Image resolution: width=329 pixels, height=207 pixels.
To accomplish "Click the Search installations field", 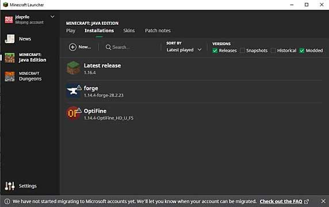I will pyautogui.click(x=132, y=47).
